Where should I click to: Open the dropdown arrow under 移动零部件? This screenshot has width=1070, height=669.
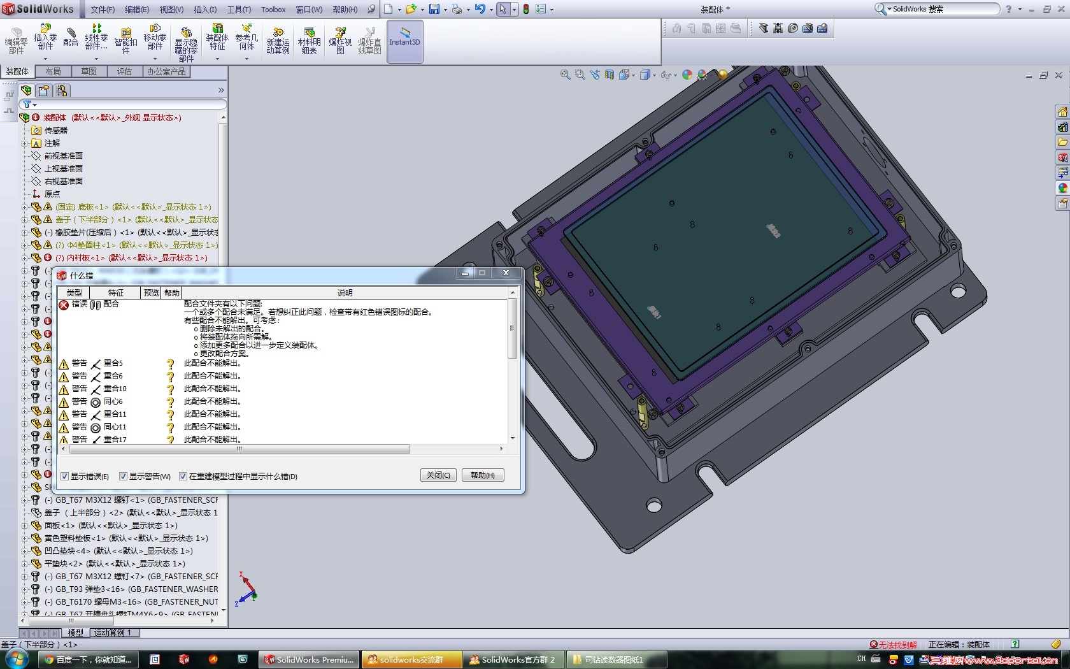click(x=155, y=59)
